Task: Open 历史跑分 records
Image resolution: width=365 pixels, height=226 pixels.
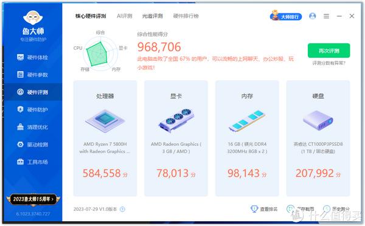Action: [x=336, y=209]
